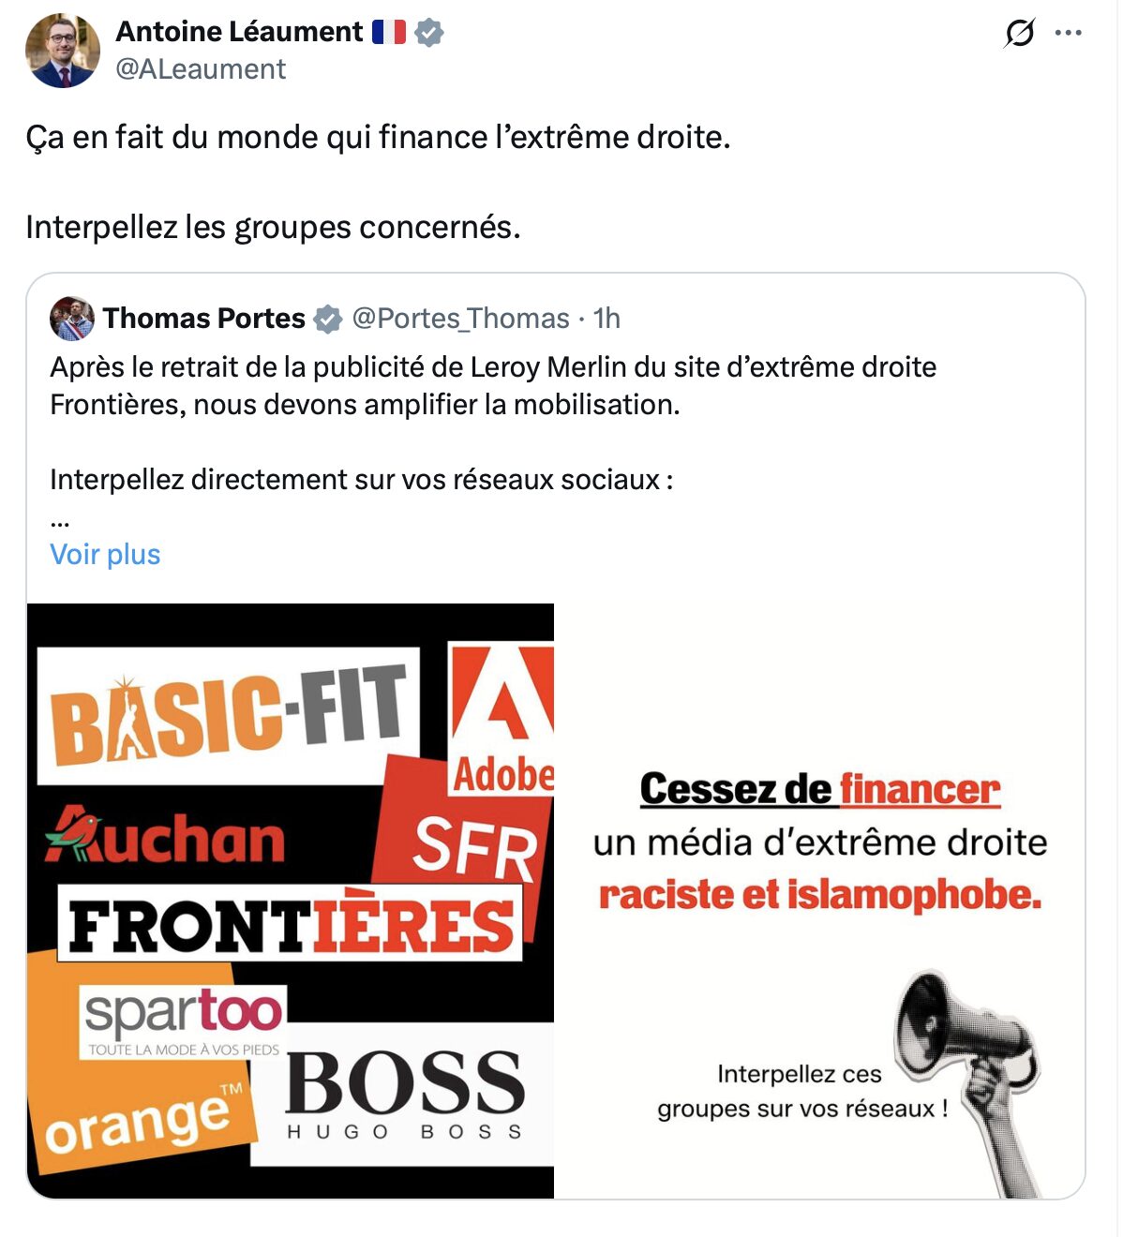Open the @Portes_Thomas handle link

click(x=460, y=319)
